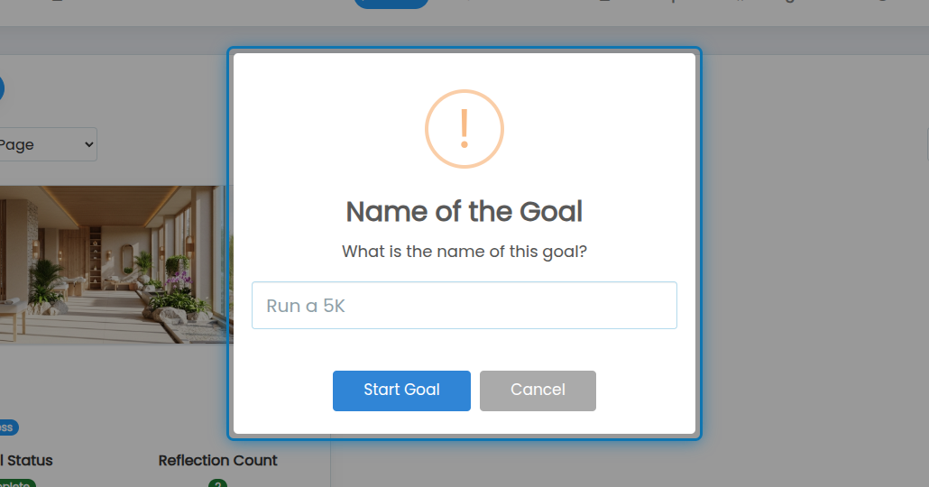Screen dimensions: 929x487
Task: Open the Page dropdown selector
Action: point(48,144)
